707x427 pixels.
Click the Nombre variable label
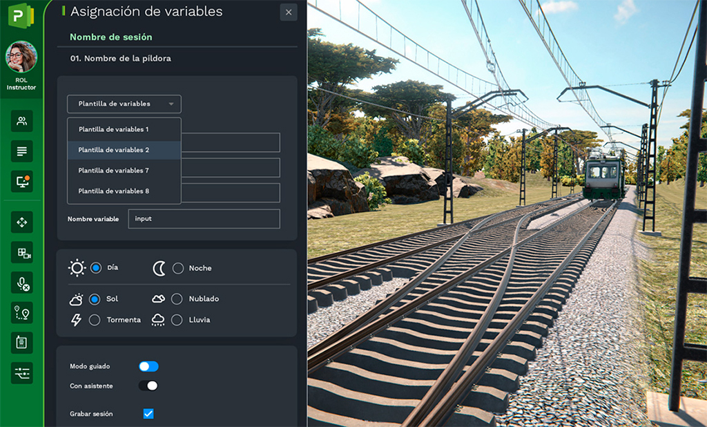coord(93,219)
